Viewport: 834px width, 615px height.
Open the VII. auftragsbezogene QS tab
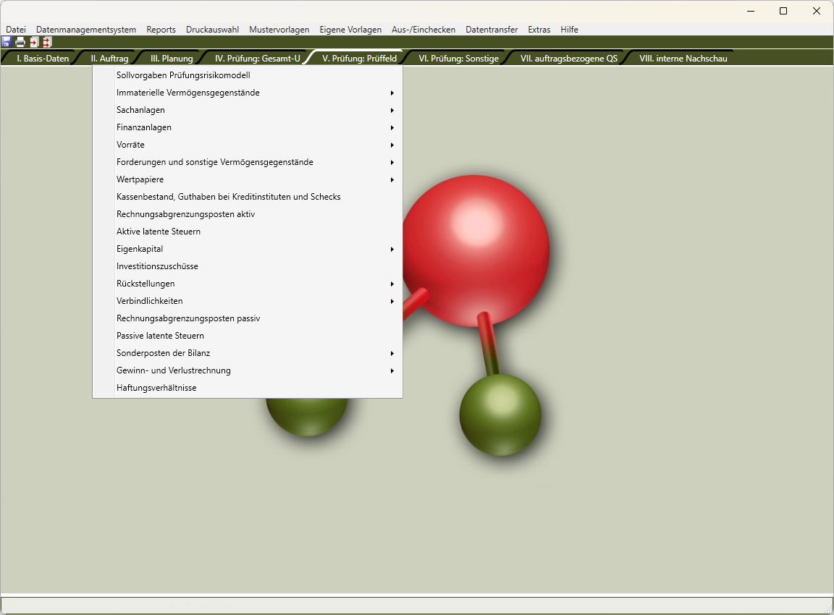click(568, 59)
